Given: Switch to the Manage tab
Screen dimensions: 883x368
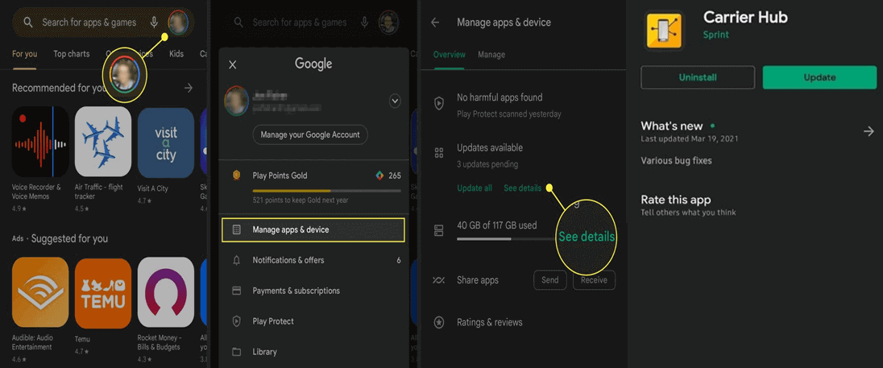Looking at the screenshot, I should pyautogui.click(x=491, y=55).
